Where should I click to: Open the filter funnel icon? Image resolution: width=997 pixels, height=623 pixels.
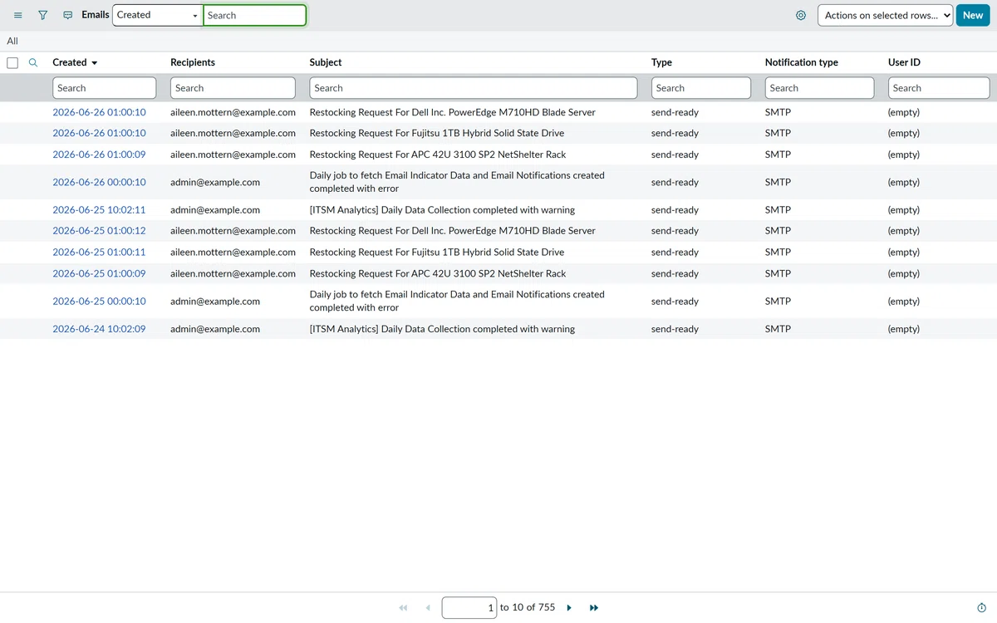tap(43, 15)
